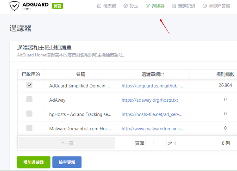Screen dimensions: 237x171
Task: Click the query log document icon
Action: tap(174, 6)
